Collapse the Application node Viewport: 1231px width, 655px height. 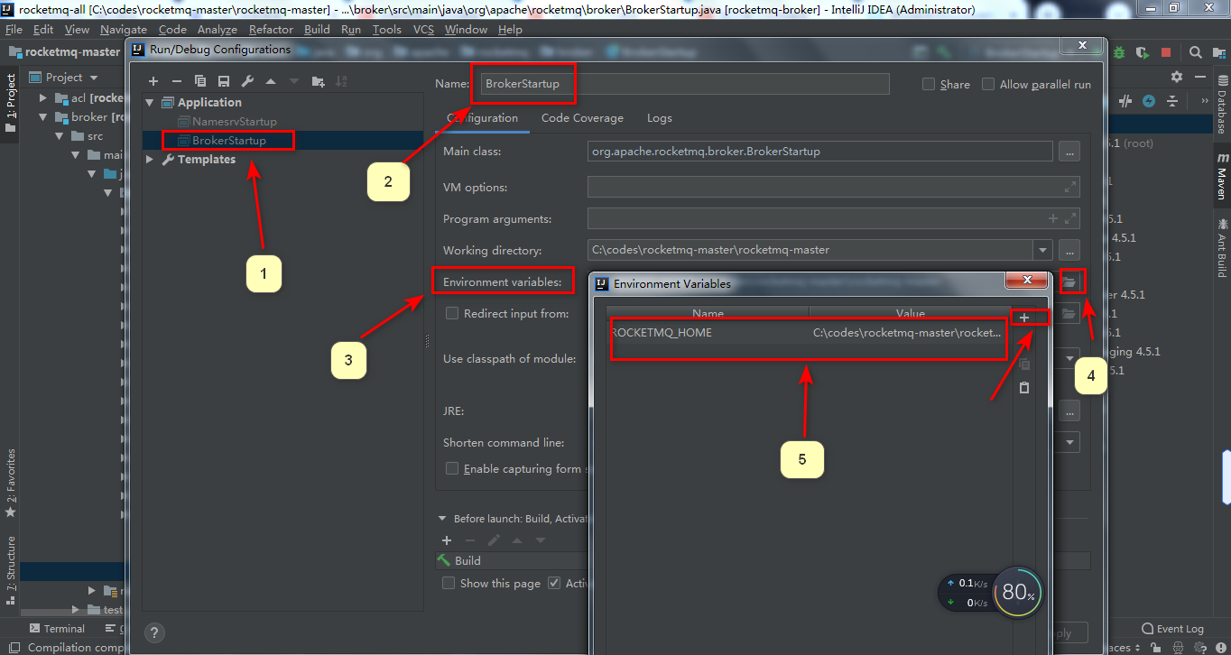(x=150, y=103)
